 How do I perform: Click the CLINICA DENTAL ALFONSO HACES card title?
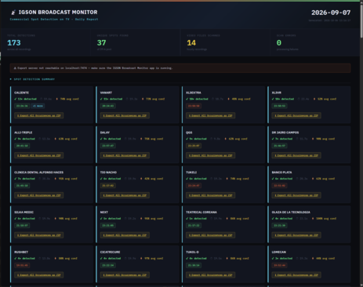coord(38,173)
